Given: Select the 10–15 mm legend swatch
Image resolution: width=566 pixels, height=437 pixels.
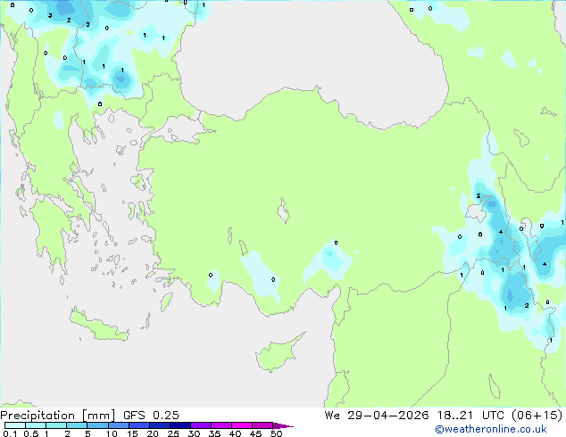Looking at the screenshot, I should 119,425.
